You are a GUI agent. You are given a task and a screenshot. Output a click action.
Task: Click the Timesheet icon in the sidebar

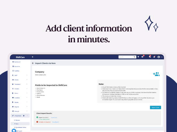click(13, 84)
